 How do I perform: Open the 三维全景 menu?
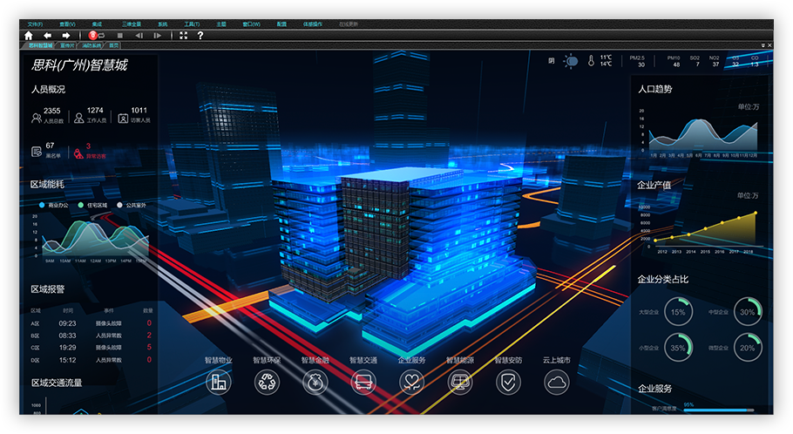point(131,24)
